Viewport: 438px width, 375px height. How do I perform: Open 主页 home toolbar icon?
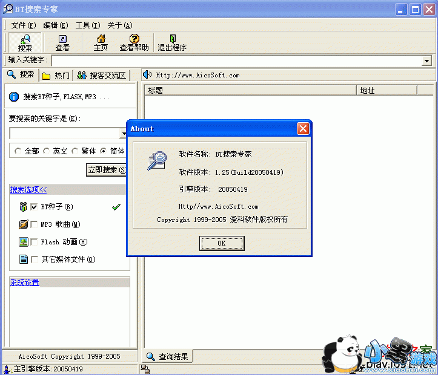click(101, 42)
